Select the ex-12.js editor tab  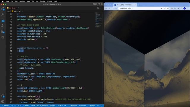click(12, 8)
